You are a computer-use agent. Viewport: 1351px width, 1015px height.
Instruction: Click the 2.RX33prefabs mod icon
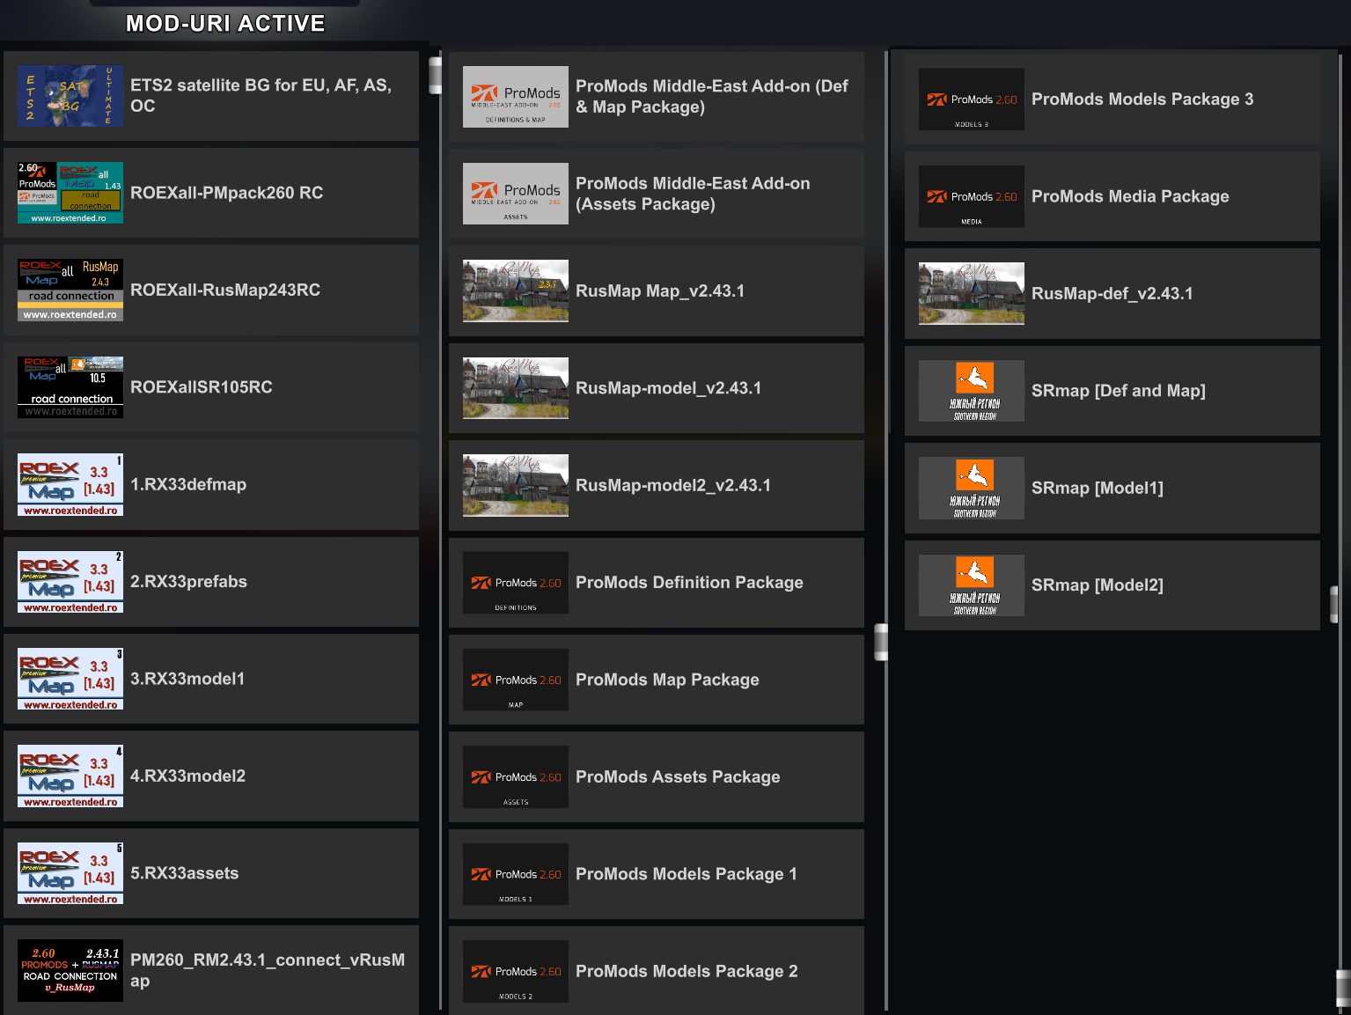70,582
